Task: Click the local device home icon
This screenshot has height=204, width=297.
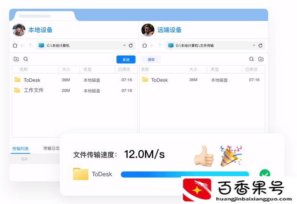Action: 15,45
